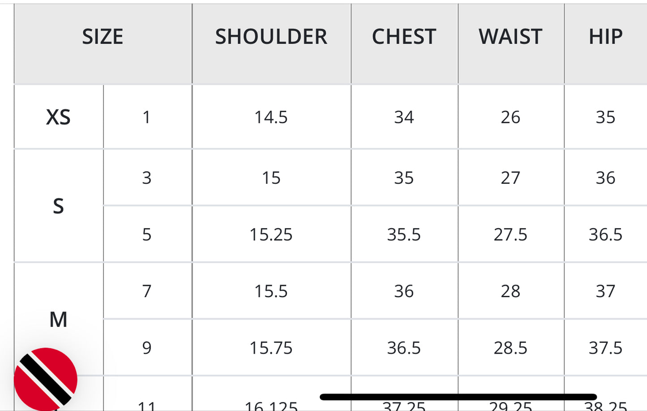Click the HIP column header

(605, 37)
